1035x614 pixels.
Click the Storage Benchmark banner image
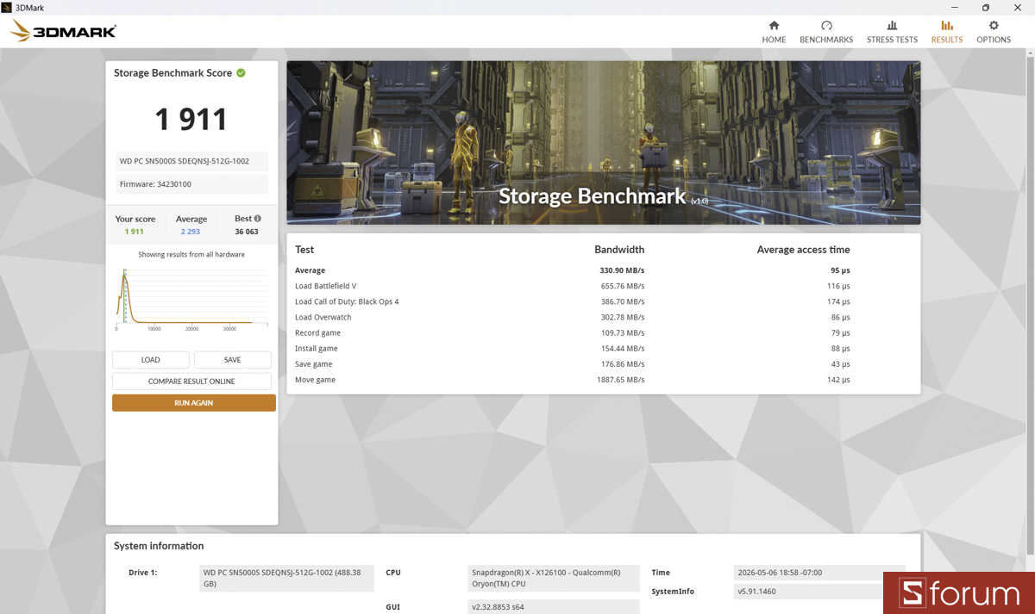tap(603, 142)
